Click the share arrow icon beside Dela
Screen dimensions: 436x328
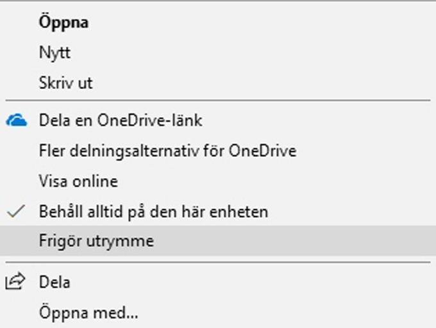(x=15, y=281)
